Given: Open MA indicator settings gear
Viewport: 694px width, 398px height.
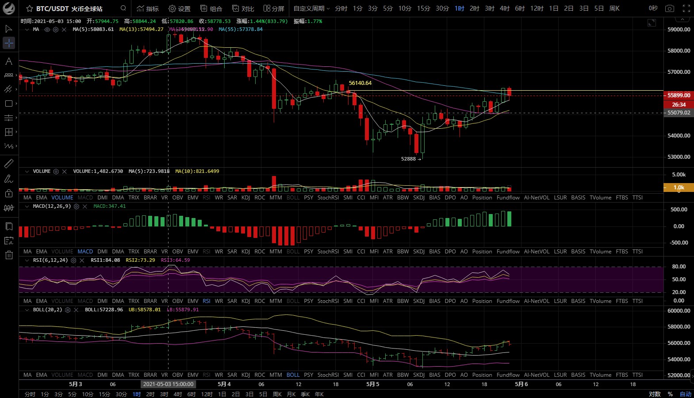Looking at the screenshot, I should (x=56, y=30).
